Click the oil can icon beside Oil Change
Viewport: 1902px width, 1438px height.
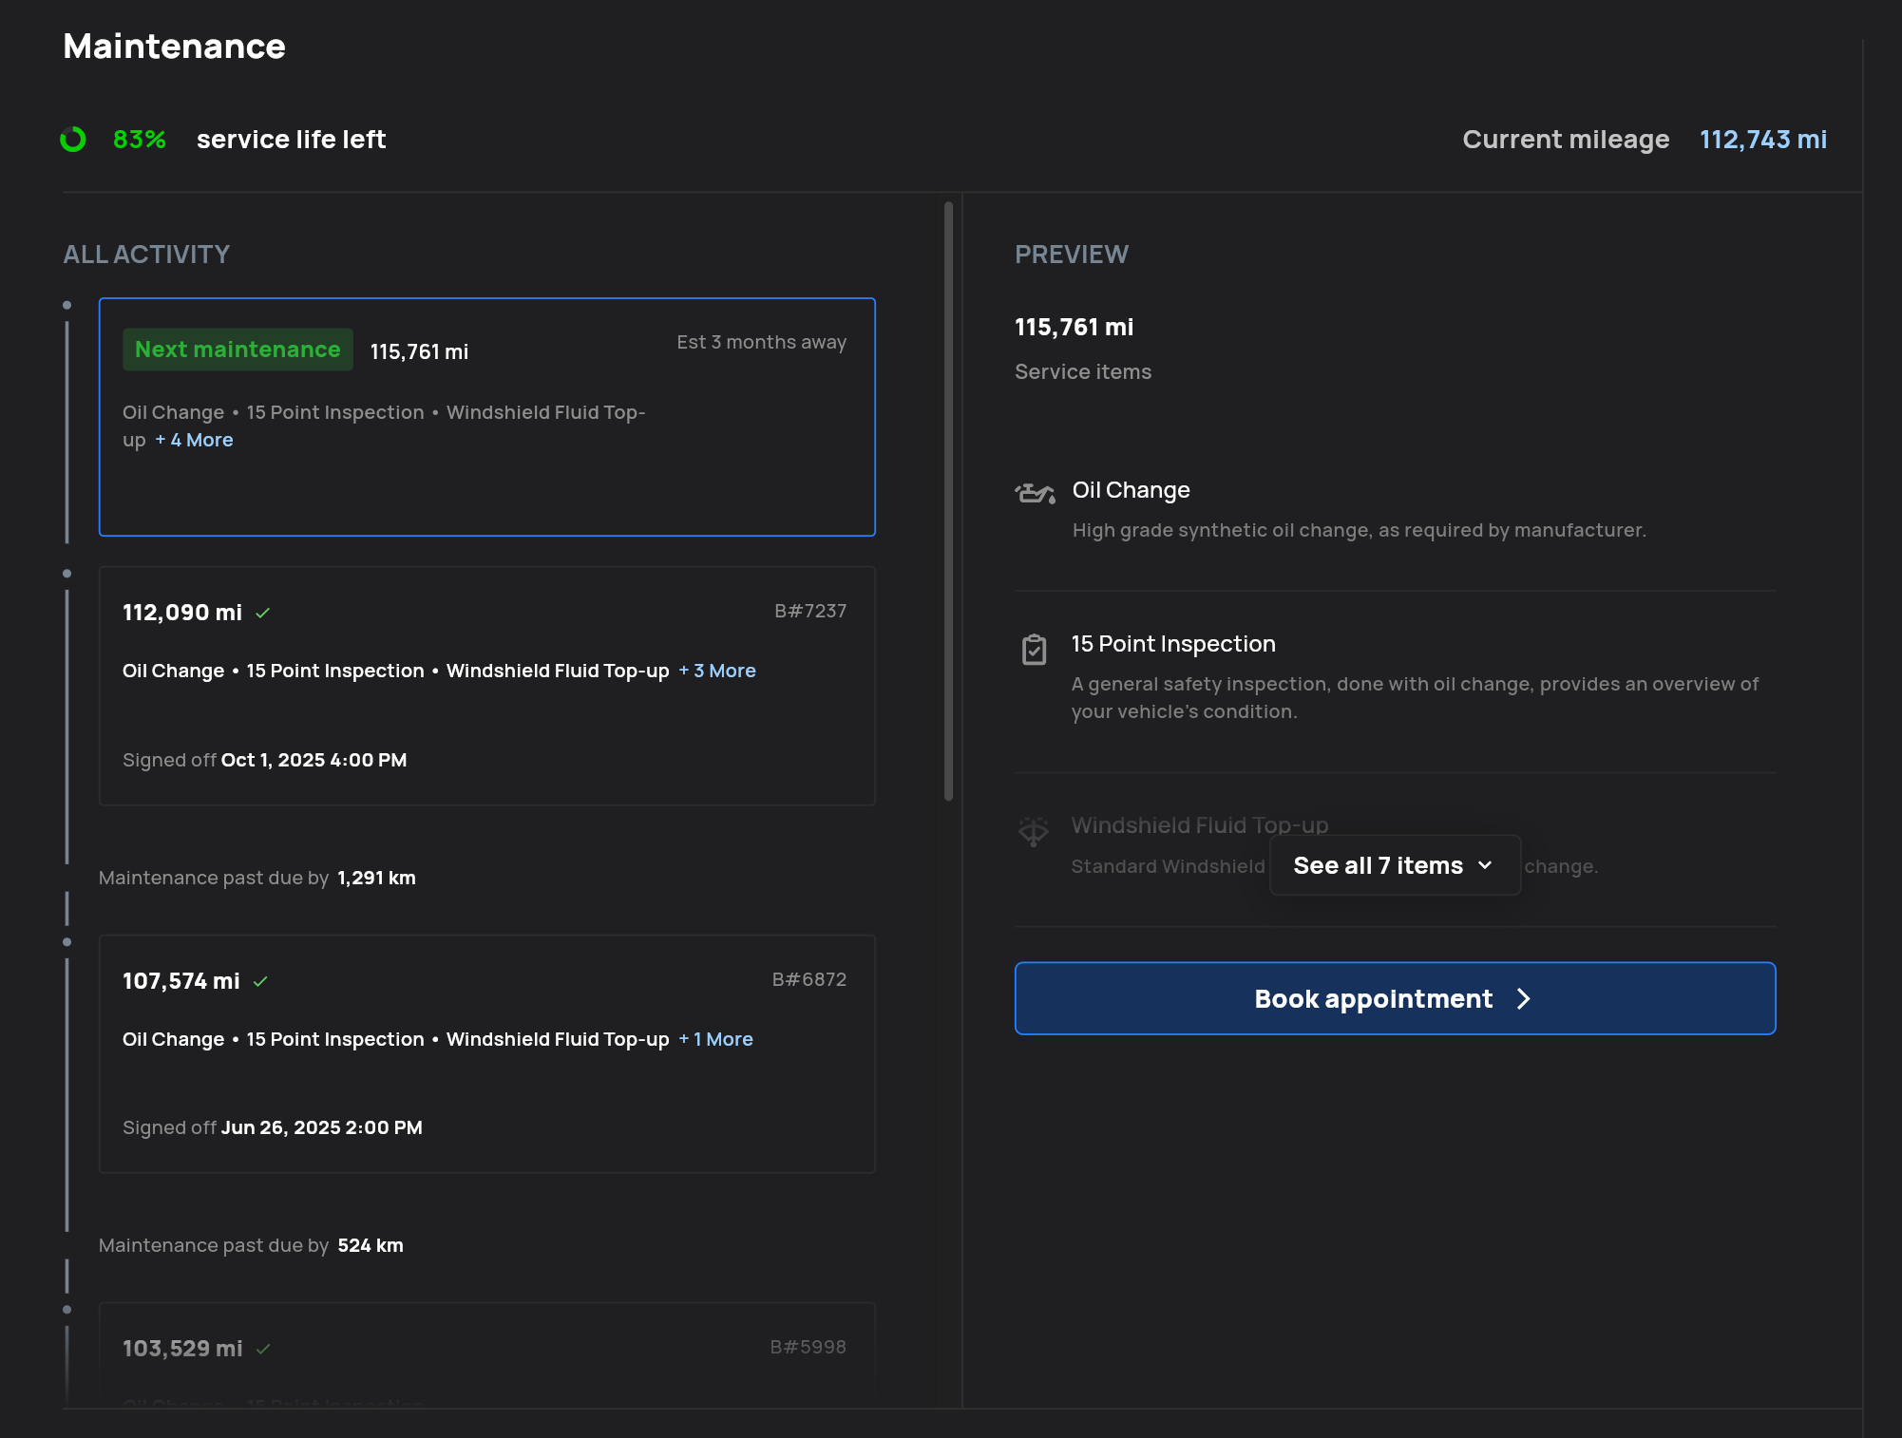[x=1034, y=493]
